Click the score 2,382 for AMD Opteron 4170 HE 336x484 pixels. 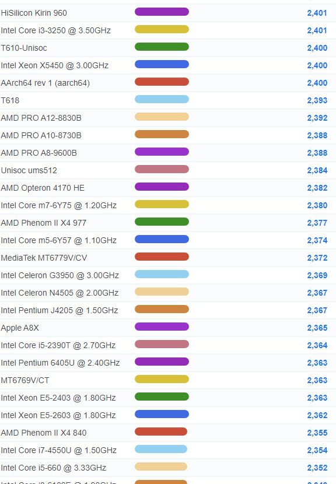pyautogui.click(x=317, y=188)
